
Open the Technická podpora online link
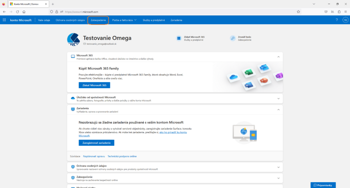[122, 156]
